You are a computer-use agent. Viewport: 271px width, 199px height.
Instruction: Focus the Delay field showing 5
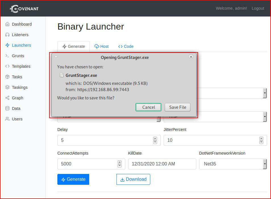click(109, 140)
